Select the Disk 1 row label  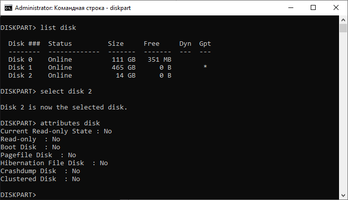20,67
